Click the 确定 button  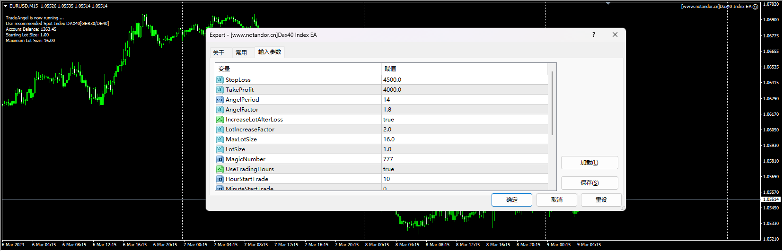coord(512,200)
